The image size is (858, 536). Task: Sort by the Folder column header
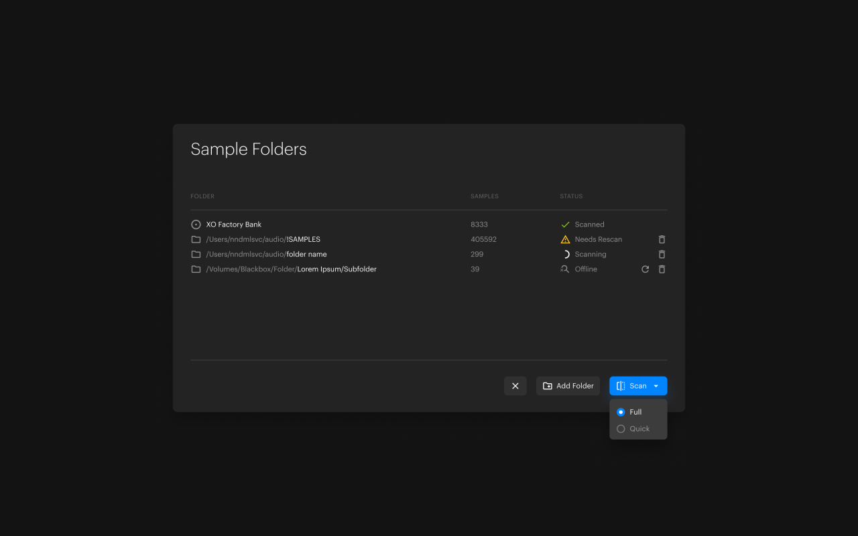pos(202,196)
